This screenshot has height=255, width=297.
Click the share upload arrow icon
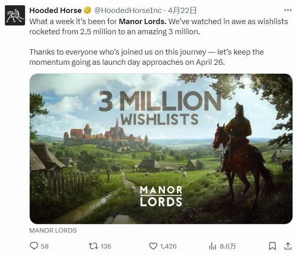[287, 246]
